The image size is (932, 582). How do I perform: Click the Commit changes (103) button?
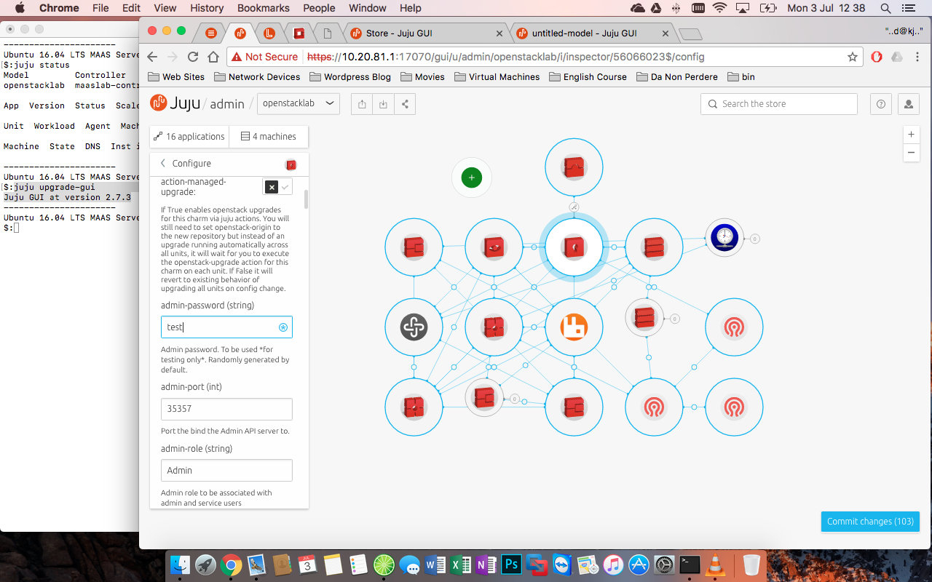(869, 522)
